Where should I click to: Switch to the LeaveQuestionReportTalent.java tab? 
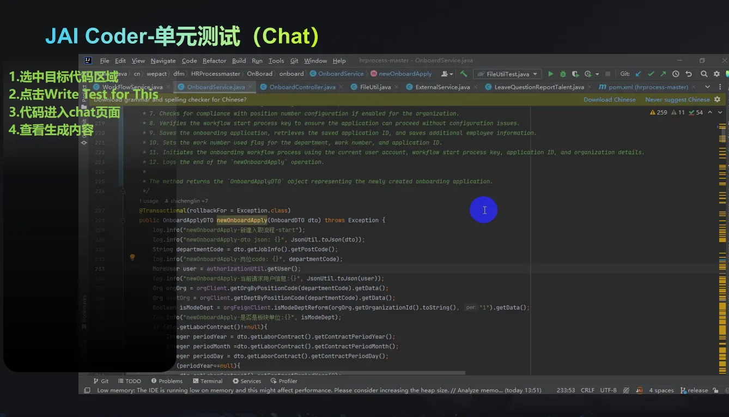click(x=539, y=87)
